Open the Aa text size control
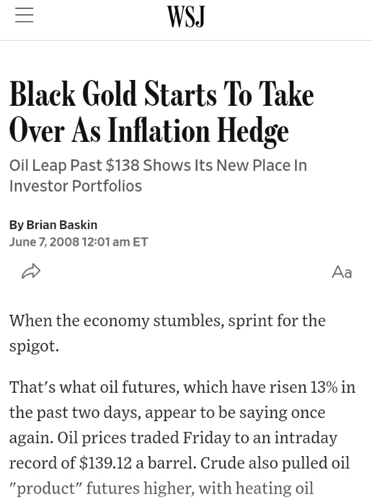This screenshot has width=372, height=498. [342, 272]
